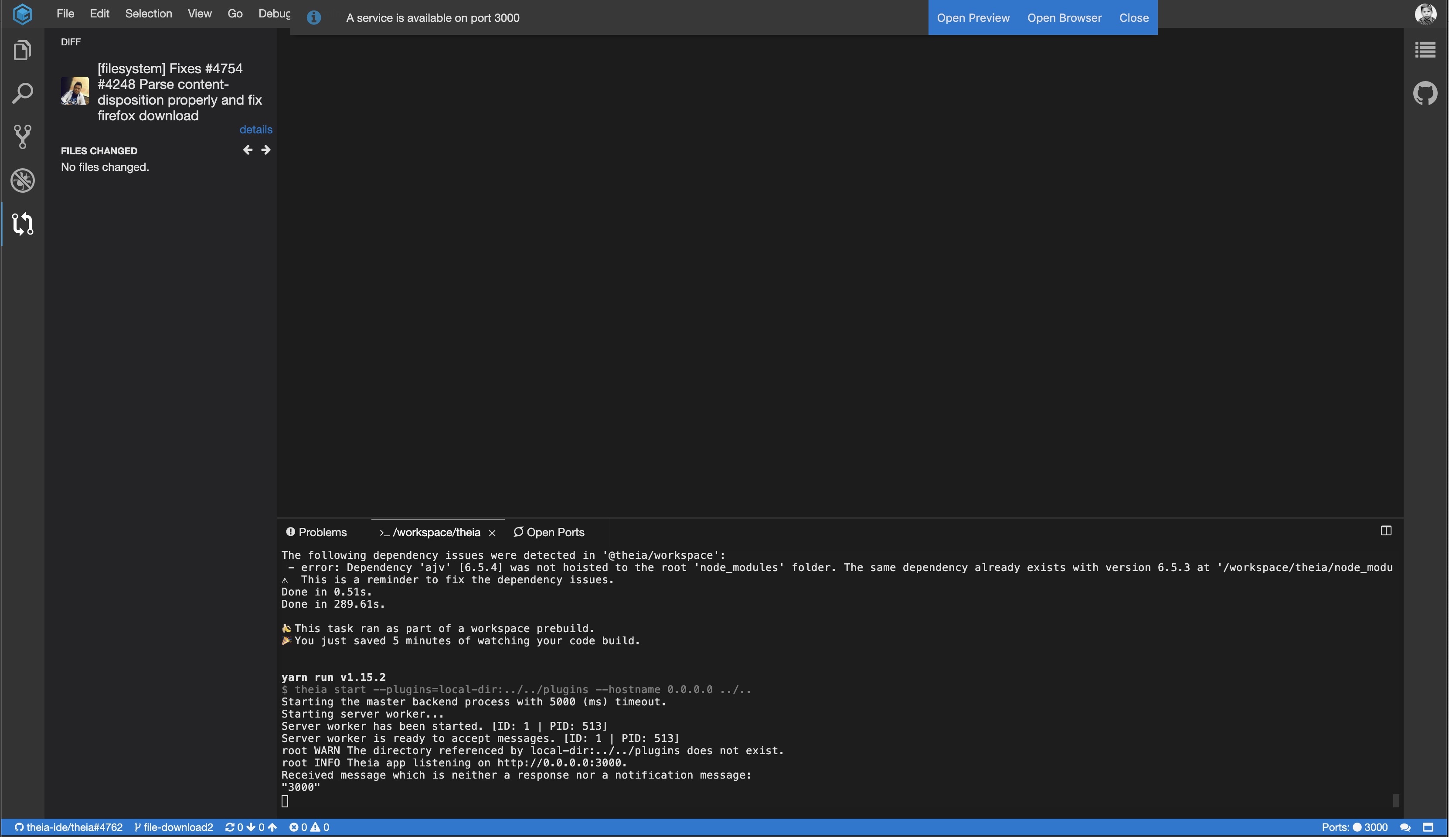Click Open Preview in the notification

(x=973, y=18)
